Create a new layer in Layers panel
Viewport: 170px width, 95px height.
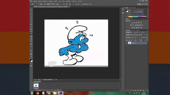coord(143,91)
